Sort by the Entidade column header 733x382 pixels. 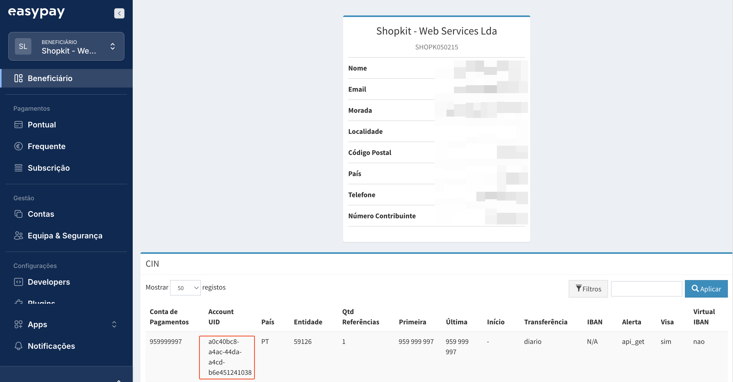pyautogui.click(x=308, y=322)
